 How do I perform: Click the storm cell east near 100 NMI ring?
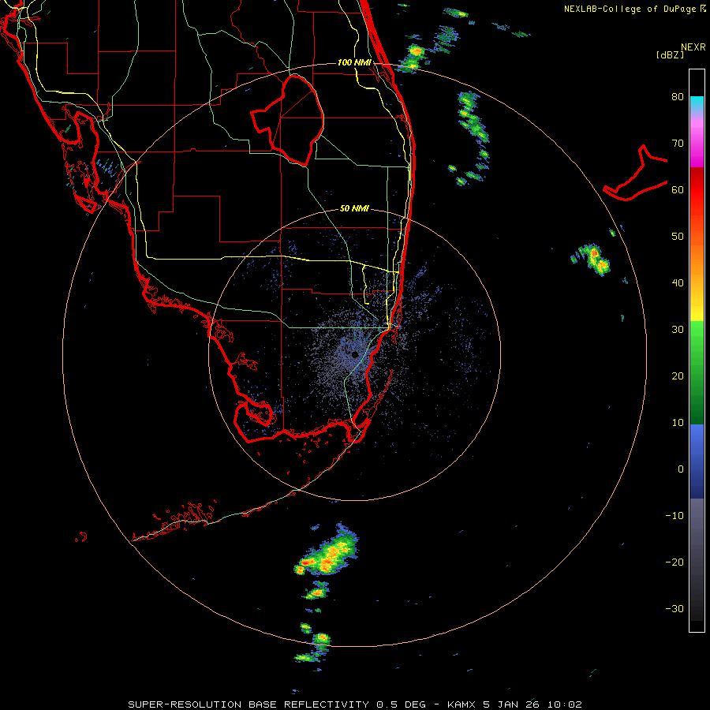tap(593, 260)
